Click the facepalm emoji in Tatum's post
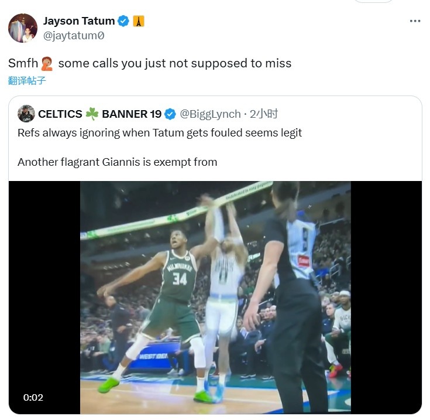This screenshot has width=430, height=420. coord(49,63)
